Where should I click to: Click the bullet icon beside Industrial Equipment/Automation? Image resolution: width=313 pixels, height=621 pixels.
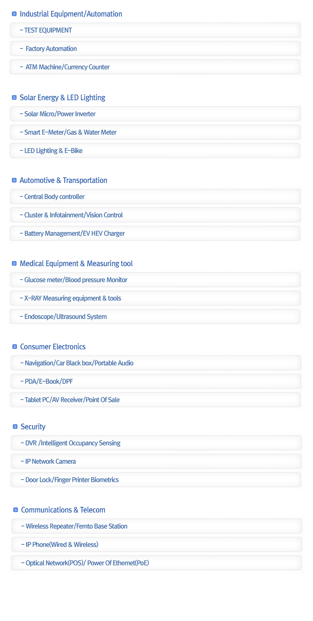coord(14,14)
